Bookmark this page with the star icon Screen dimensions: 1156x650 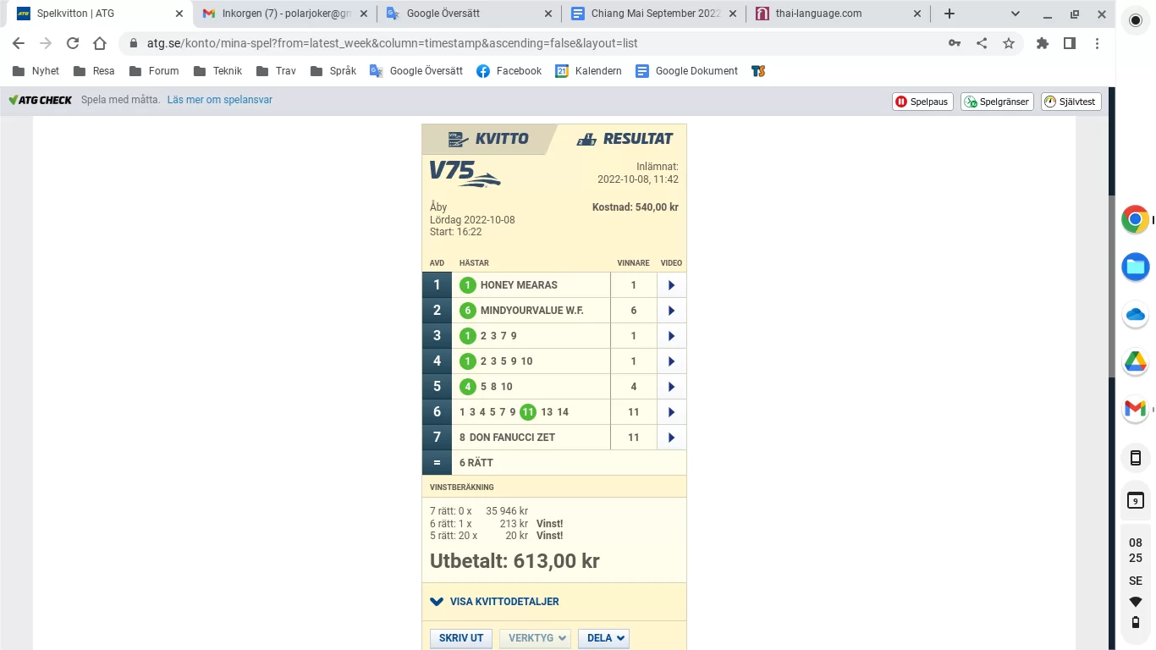tap(1008, 44)
